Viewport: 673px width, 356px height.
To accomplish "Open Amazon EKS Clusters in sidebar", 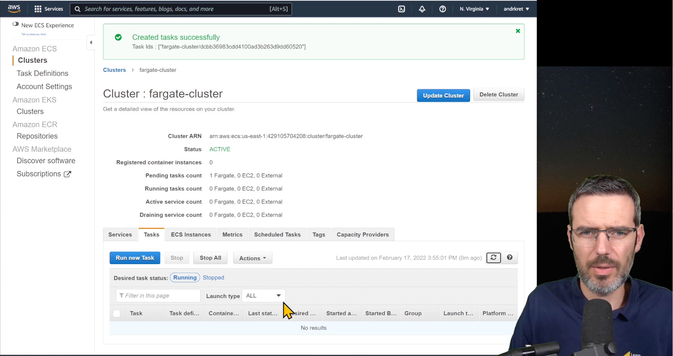I will (30, 111).
